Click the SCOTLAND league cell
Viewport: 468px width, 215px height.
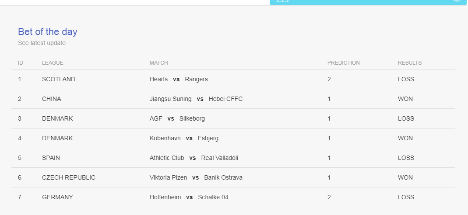click(x=59, y=79)
